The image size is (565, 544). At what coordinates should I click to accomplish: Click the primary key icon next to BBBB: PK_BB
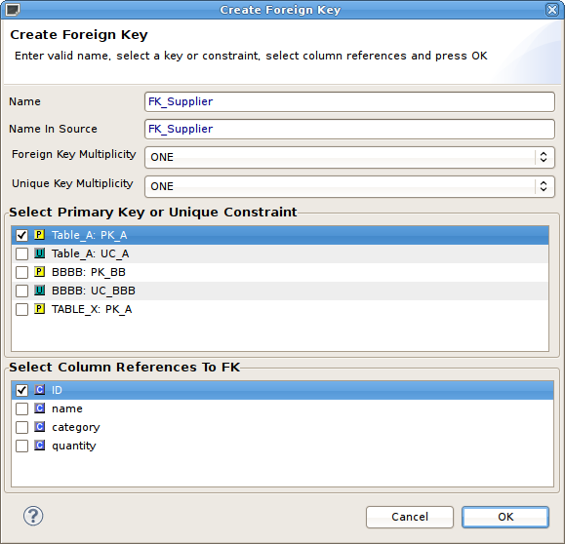pyautogui.click(x=39, y=272)
